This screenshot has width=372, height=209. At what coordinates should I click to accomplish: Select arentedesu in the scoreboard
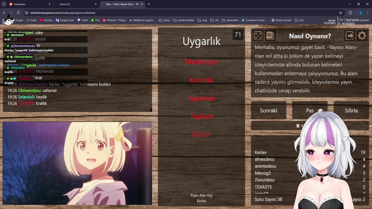point(265,166)
